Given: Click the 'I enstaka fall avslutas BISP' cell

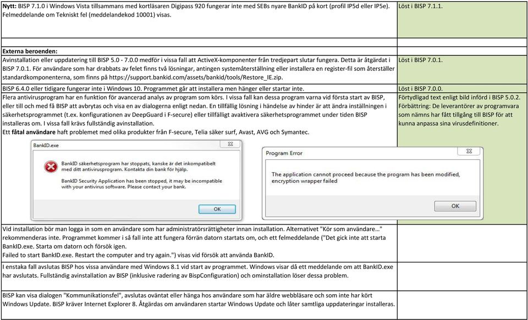Looking at the screenshot, I should [x=199, y=276].
